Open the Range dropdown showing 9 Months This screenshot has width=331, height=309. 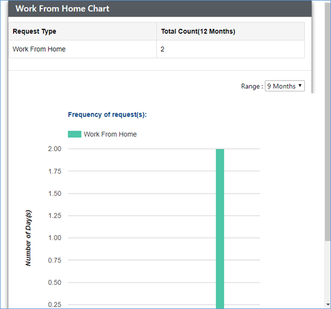285,86
